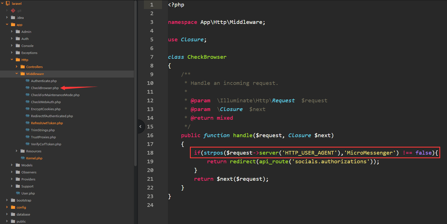Click line number 1 in gutter
447x224 pixels.
click(x=152, y=4)
